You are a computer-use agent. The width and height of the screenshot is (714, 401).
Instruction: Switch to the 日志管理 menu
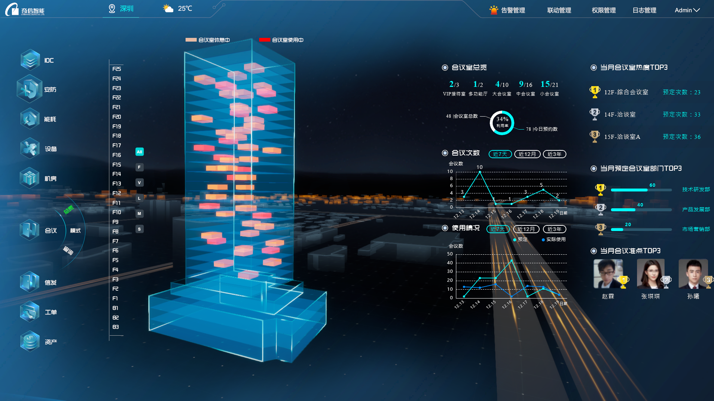[x=644, y=10]
